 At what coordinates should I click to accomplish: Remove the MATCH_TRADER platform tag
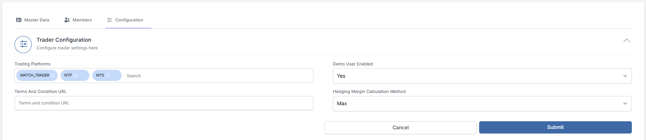coord(53,75)
